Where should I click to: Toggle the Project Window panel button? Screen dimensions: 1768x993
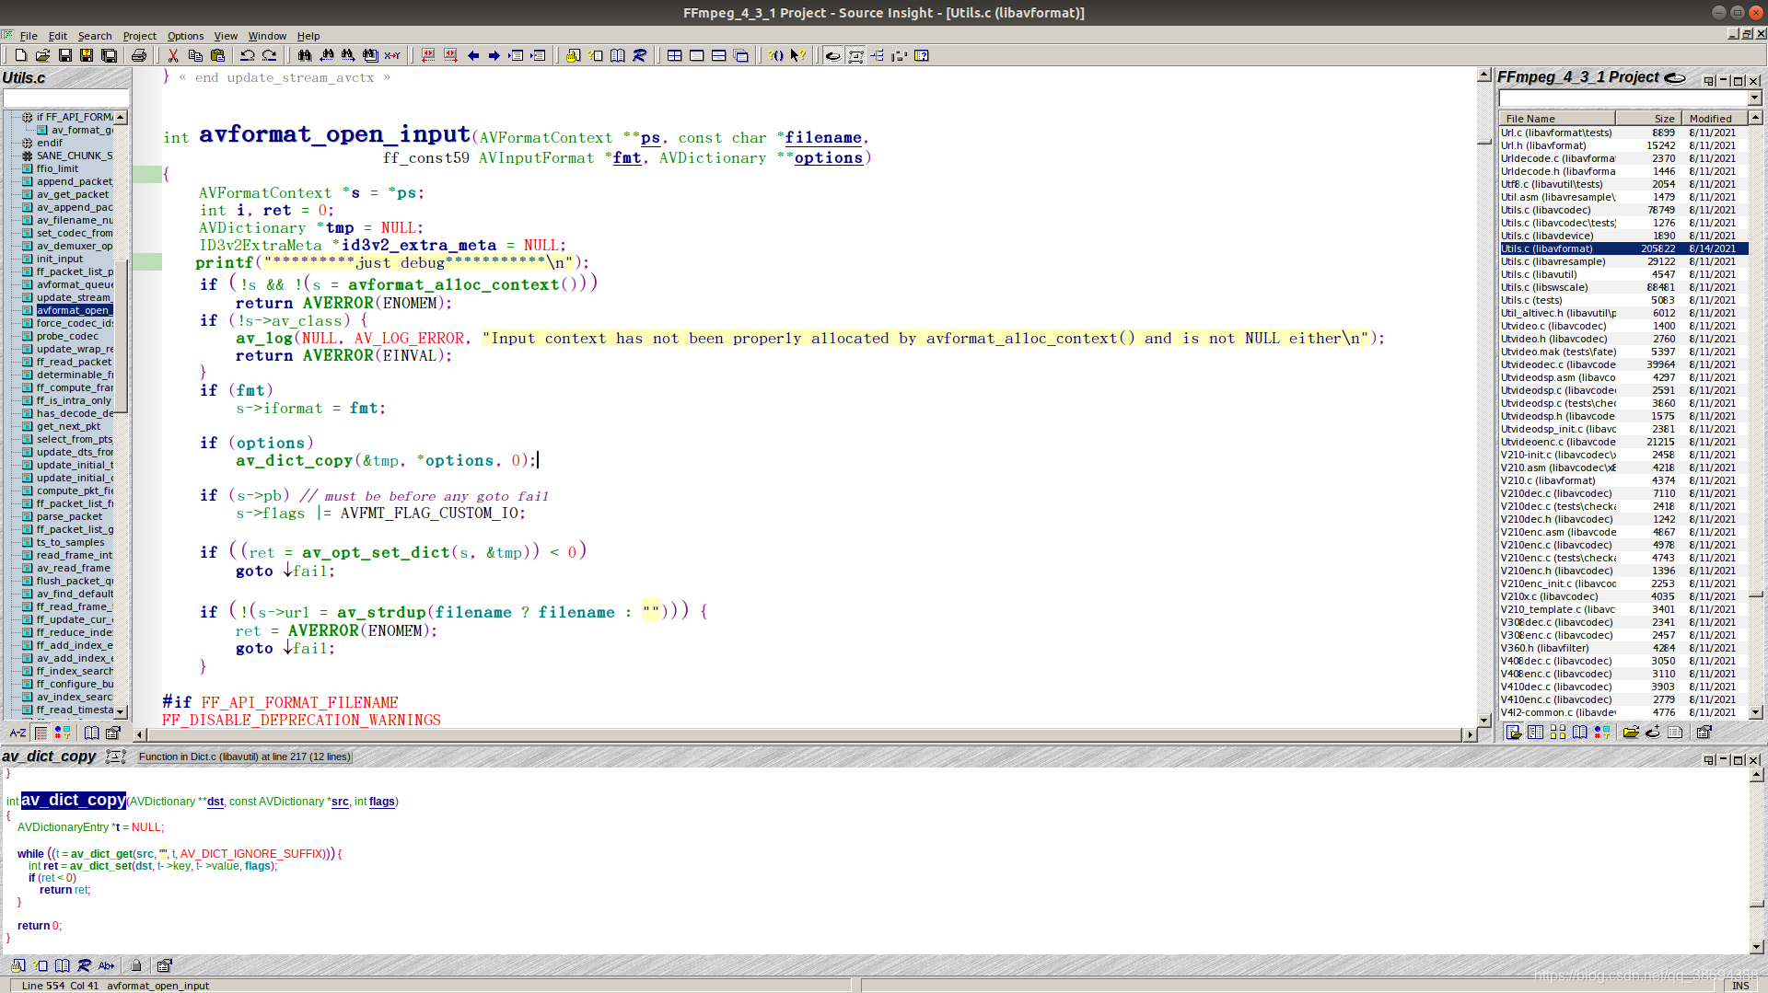tap(832, 55)
